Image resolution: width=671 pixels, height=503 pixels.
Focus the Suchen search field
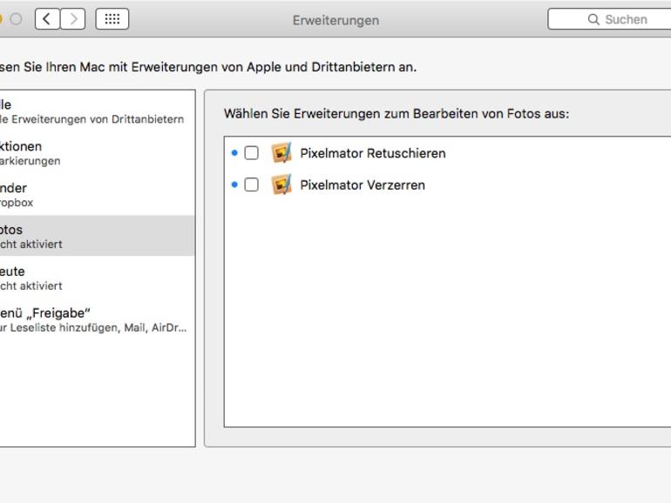click(x=609, y=19)
